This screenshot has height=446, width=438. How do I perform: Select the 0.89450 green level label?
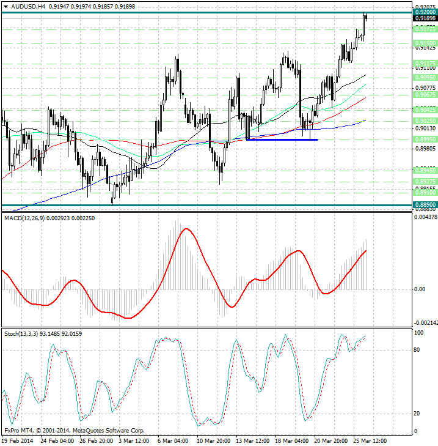tap(425, 170)
